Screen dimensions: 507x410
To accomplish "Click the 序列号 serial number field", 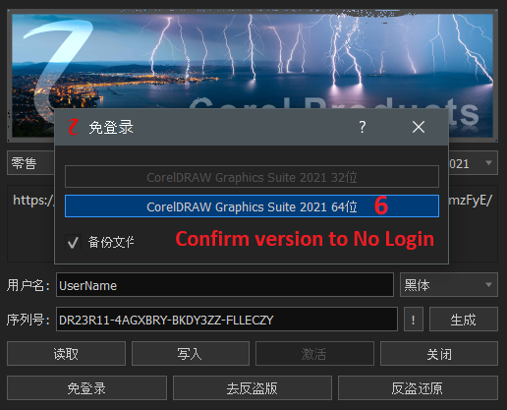I will 227,320.
